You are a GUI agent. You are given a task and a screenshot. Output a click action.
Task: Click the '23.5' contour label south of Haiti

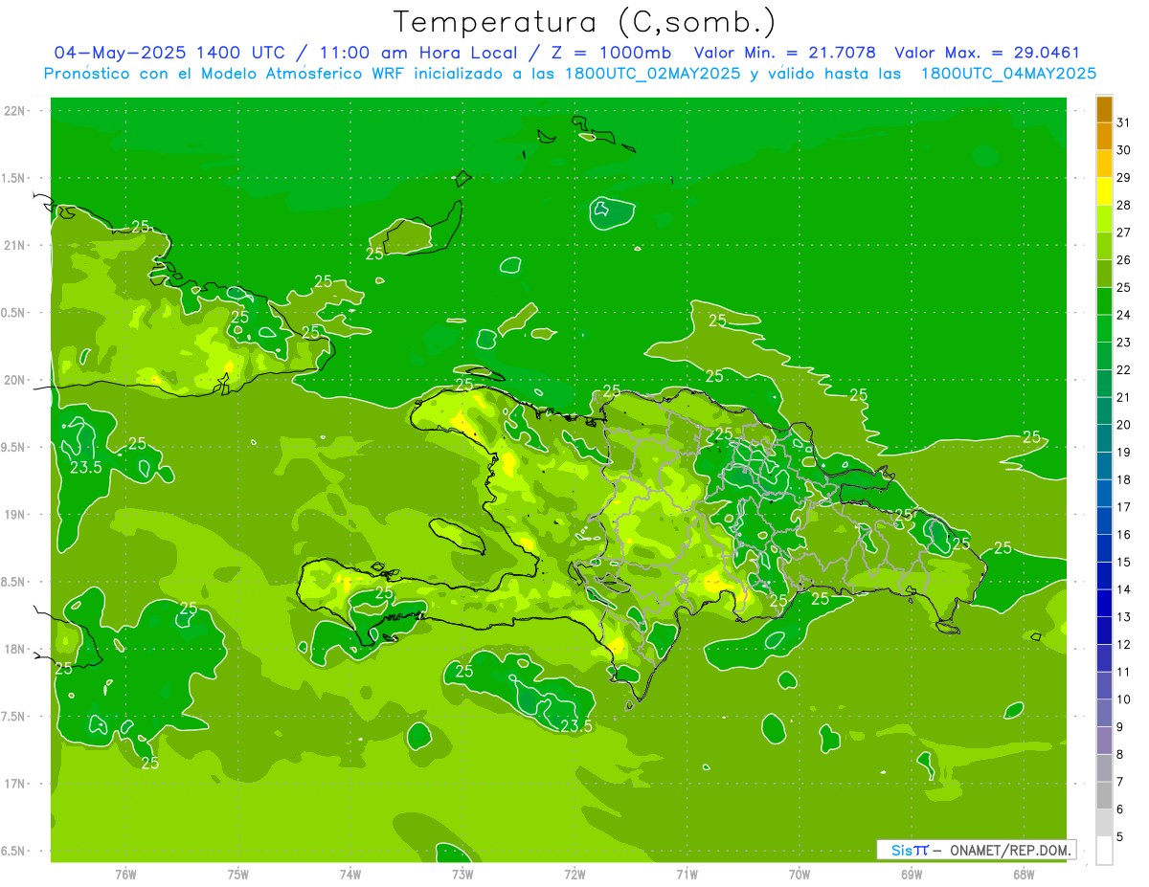coord(576,726)
